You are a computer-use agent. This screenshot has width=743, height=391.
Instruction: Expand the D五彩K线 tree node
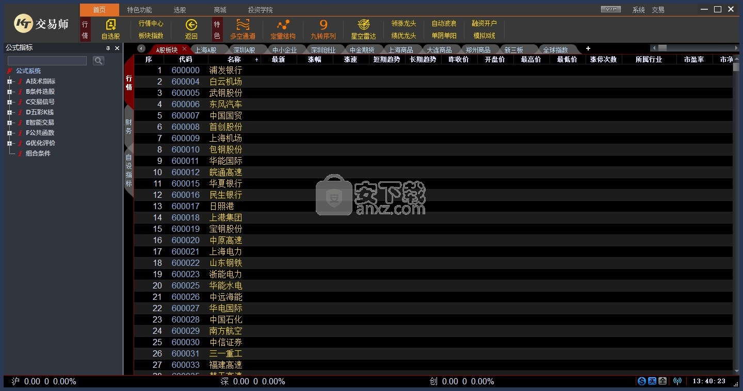[9, 112]
